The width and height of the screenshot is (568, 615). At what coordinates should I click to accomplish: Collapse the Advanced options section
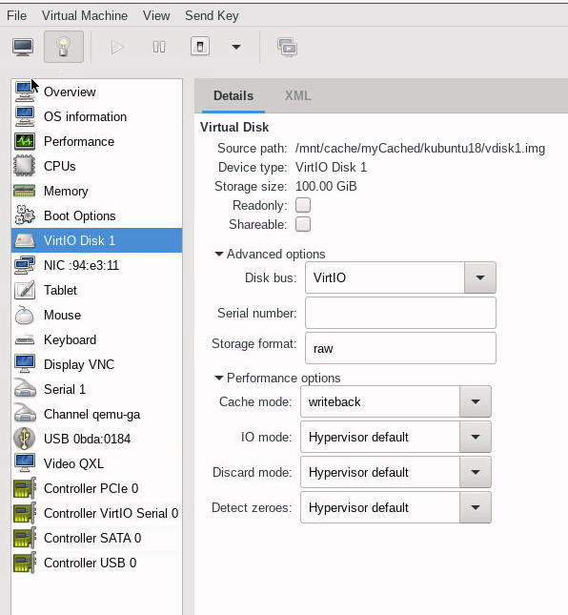click(270, 255)
